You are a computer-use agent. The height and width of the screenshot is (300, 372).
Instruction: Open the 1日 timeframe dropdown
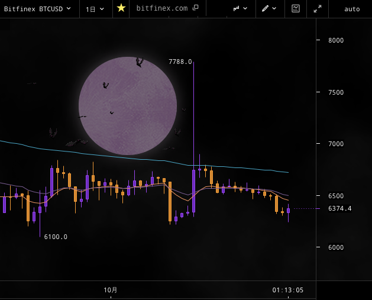95,9
